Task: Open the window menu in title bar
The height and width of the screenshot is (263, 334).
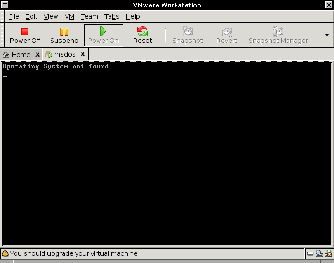Action: [x=5, y=5]
